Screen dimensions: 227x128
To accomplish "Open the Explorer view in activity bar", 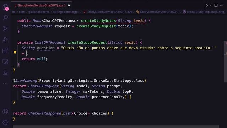I will [x=5, y=7].
